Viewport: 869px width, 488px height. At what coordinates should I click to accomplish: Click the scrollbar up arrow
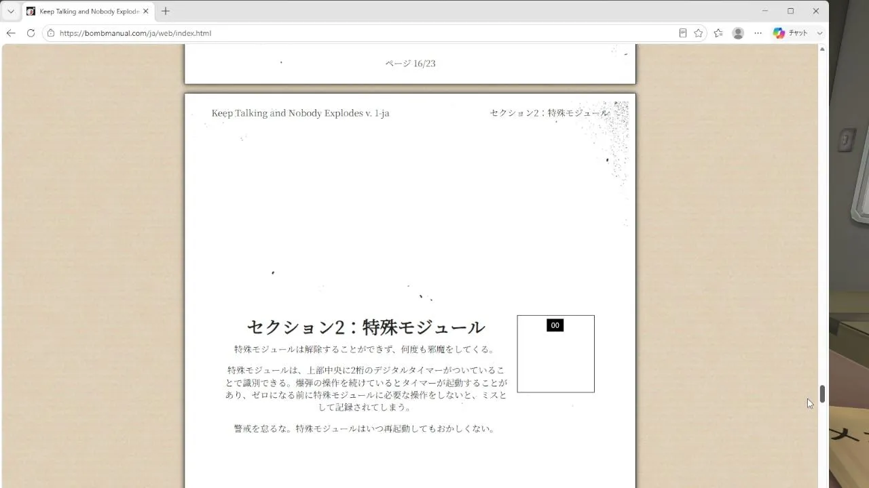point(822,49)
